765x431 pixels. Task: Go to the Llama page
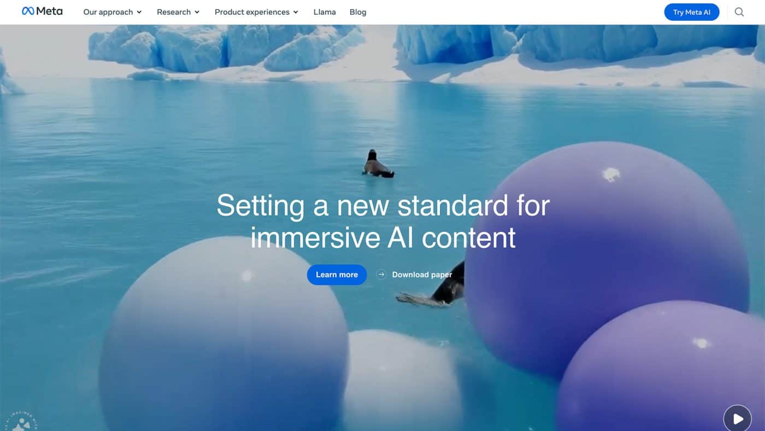pyautogui.click(x=325, y=12)
